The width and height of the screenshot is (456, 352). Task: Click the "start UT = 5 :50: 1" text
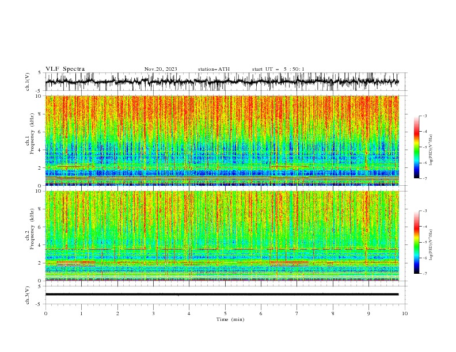278,69
